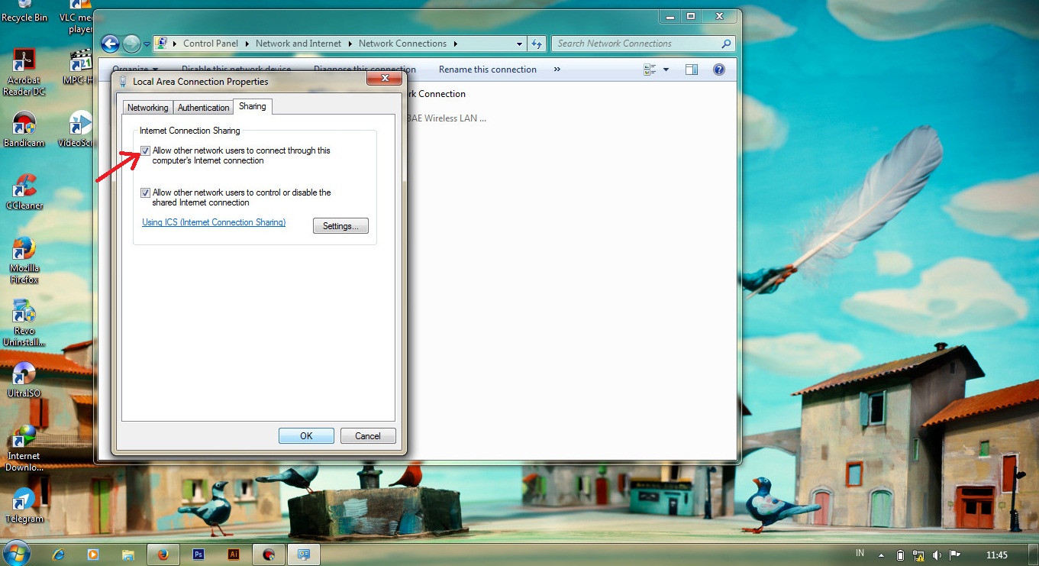This screenshot has width=1039, height=566.
Task: Open Illustrator from the taskbar
Action: point(234,555)
